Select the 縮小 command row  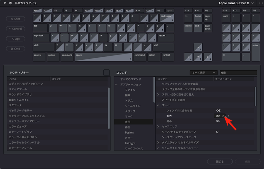(x=205, y=121)
